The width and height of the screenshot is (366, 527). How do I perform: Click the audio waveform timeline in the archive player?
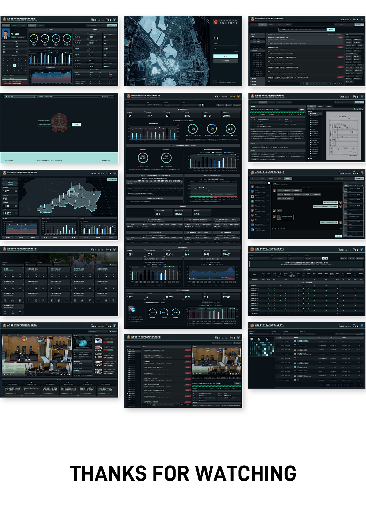(x=216, y=378)
